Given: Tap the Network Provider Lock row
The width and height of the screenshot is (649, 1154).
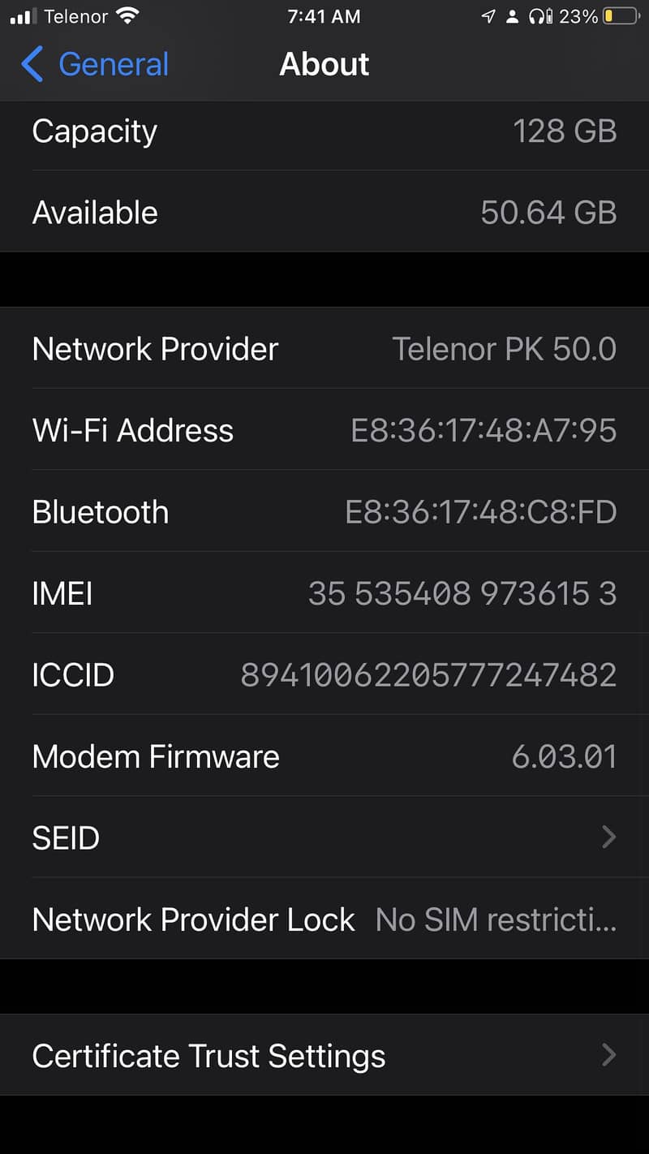Looking at the screenshot, I should pyautogui.click(x=324, y=919).
